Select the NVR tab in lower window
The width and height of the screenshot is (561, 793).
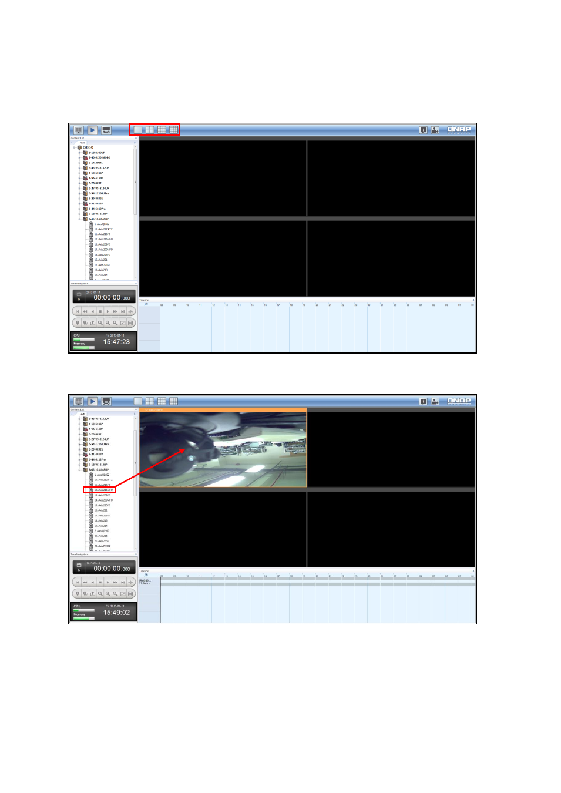82,414
